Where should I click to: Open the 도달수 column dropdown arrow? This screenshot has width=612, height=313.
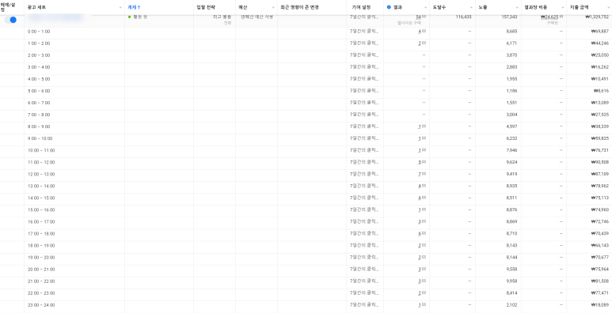point(471,8)
